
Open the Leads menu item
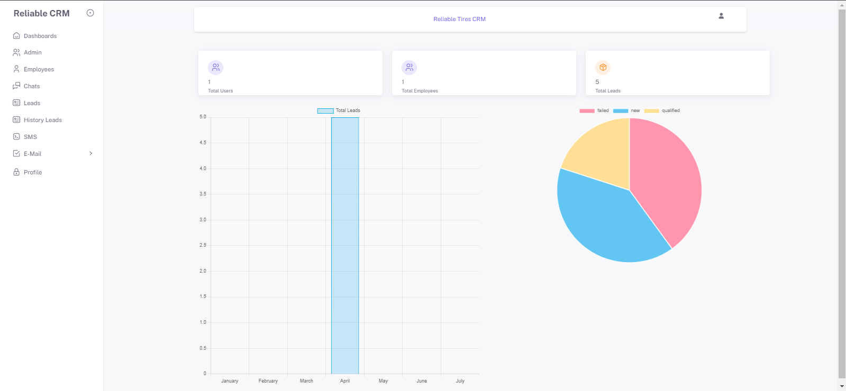(x=32, y=103)
